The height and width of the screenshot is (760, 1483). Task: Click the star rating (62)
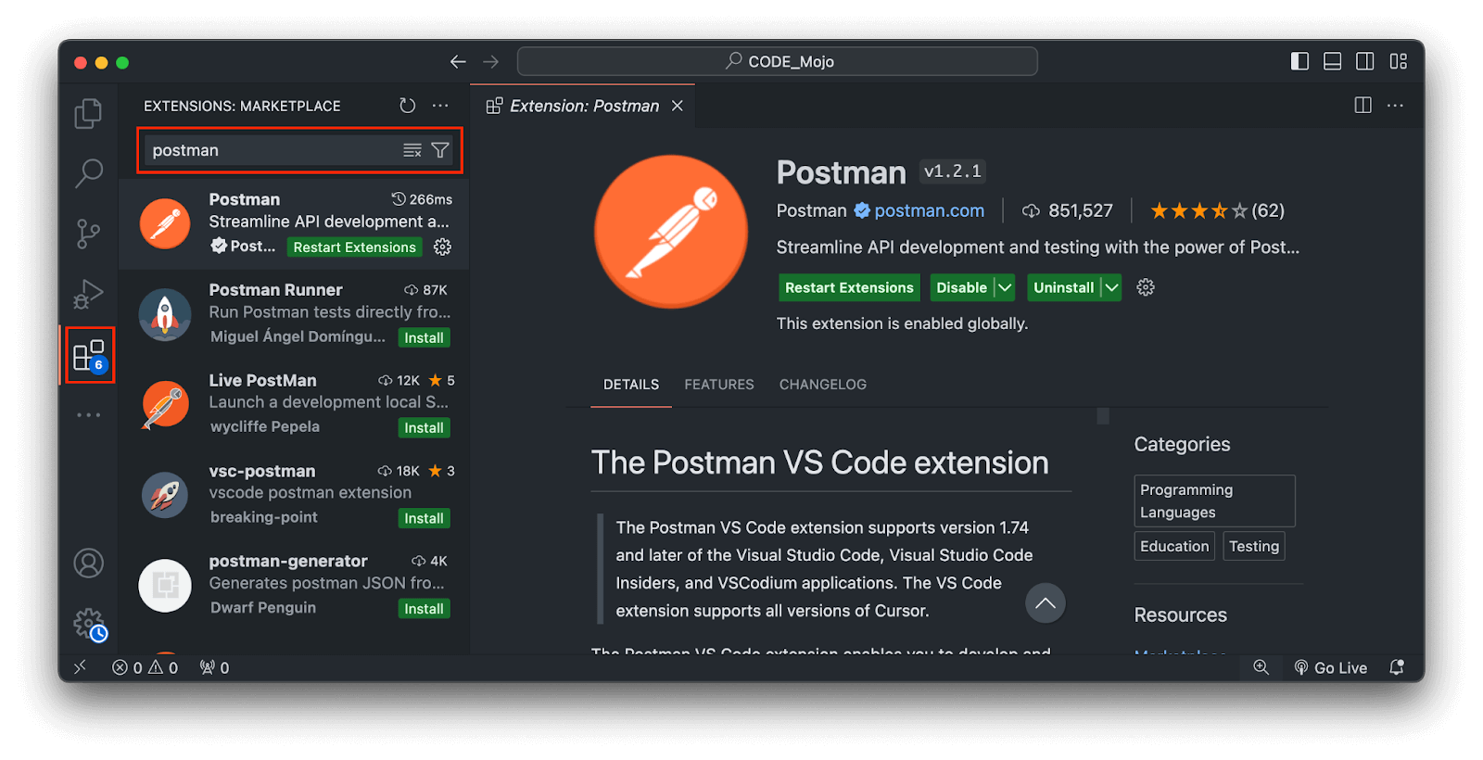coord(1217,210)
